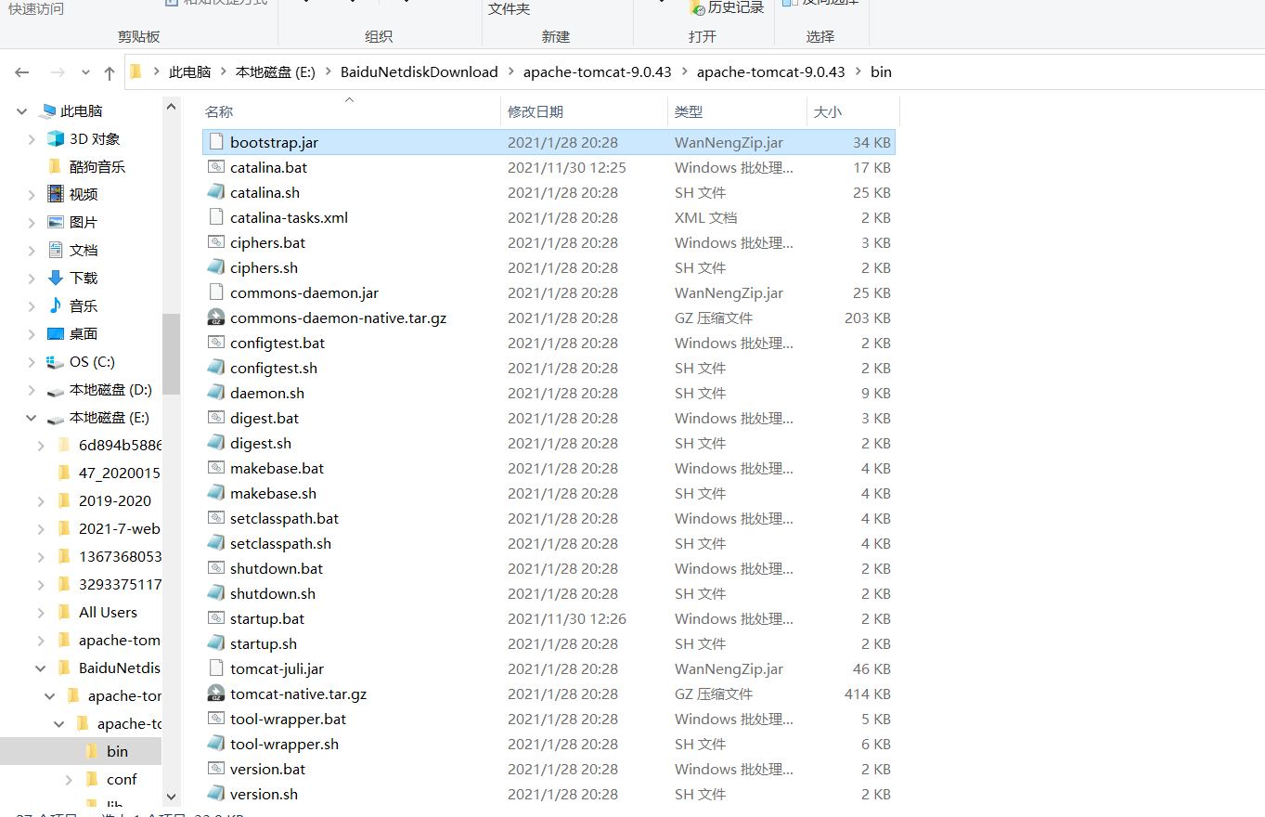Open dropdown after BaiduNetdiskDownload in address bar
1265x817 pixels.
point(510,71)
